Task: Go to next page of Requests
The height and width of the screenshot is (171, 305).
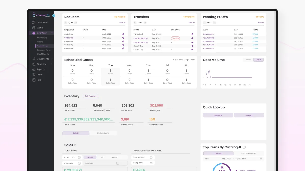Action: (x=76, y=23)
